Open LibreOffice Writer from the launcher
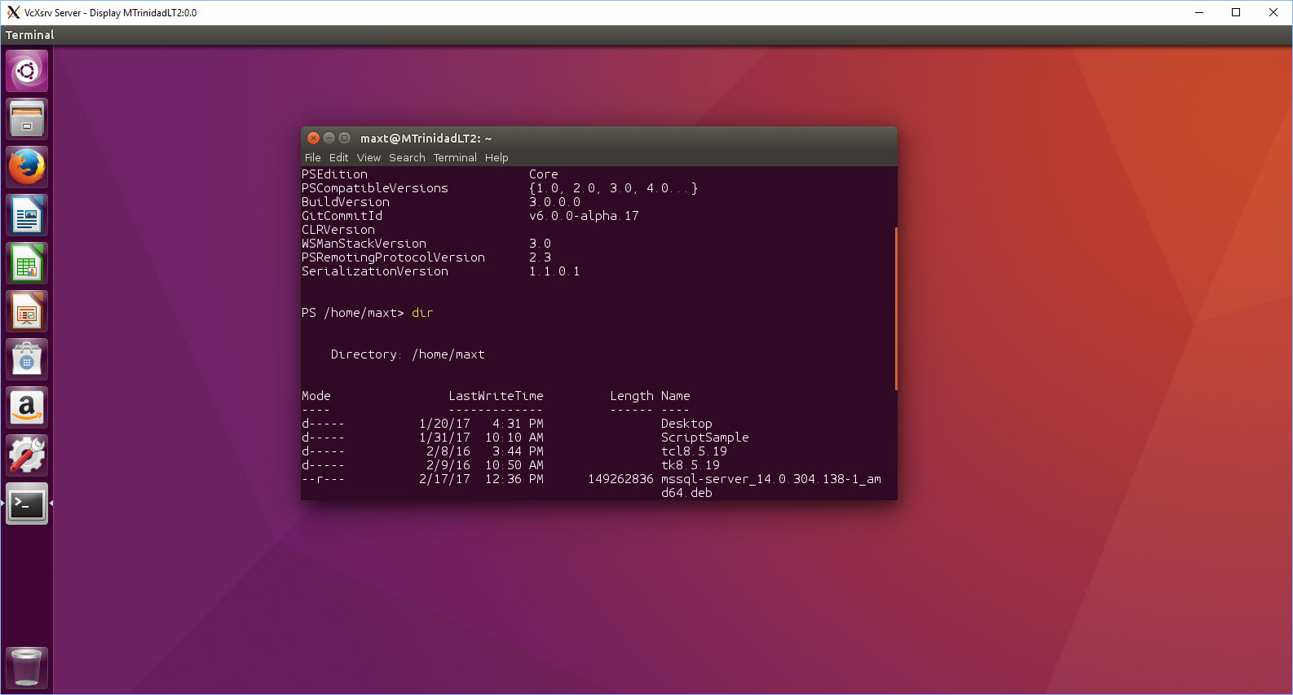Viewport: 1293px width, 695px height. click(27, 215)
